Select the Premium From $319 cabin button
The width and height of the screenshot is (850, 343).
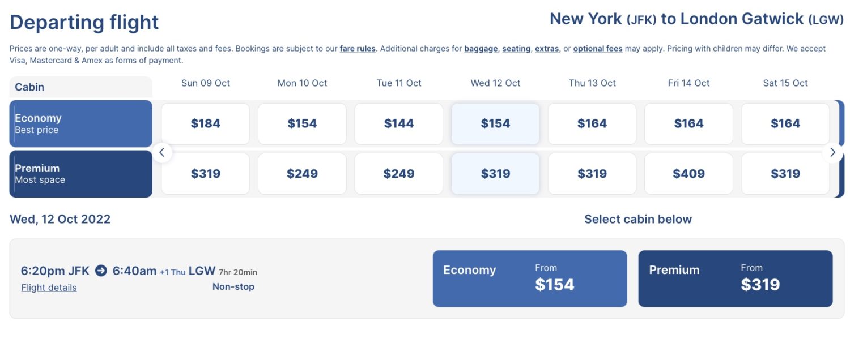(735, 278)
